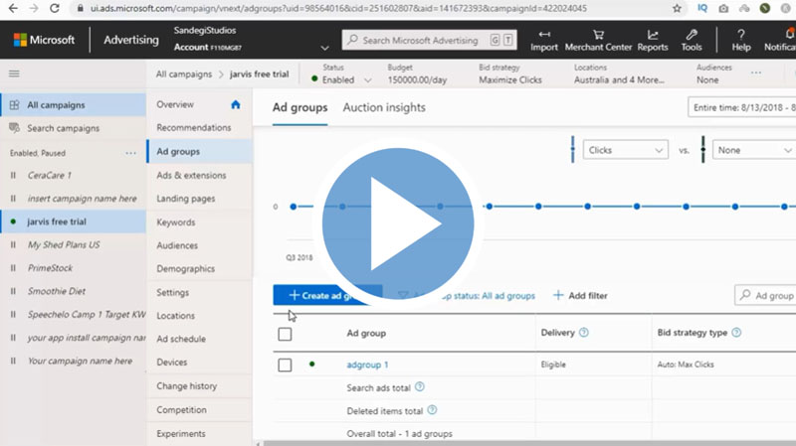Open Reports chart icon
796x446 pixels.
click(653, 35)
